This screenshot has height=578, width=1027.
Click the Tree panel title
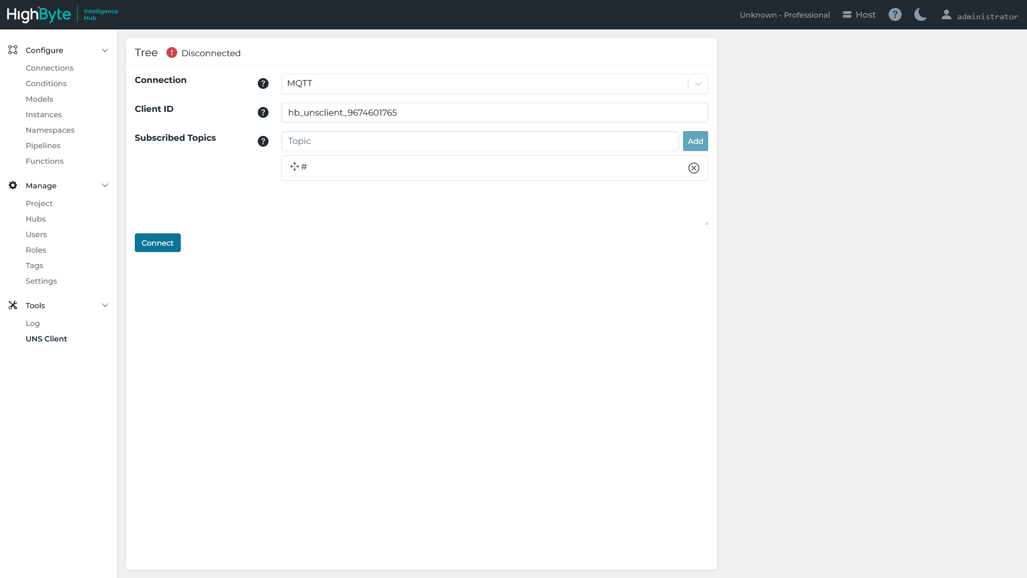click(146, 52)
